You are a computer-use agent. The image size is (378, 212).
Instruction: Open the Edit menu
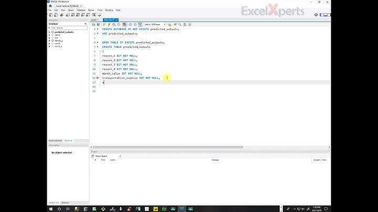coord(56,10)
